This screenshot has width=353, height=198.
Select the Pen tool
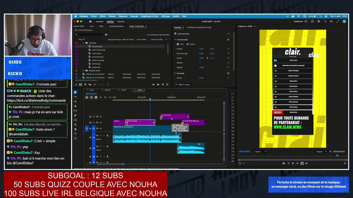pos(75,115)
